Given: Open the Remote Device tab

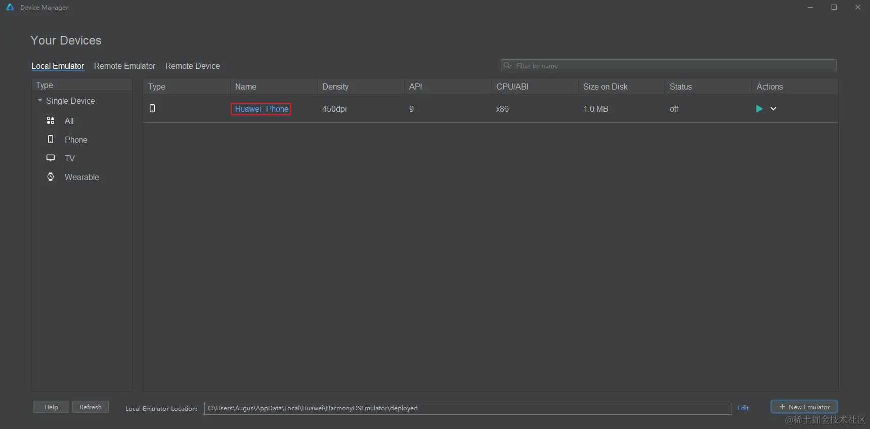Looking at the screenshot, I should 193,66.
